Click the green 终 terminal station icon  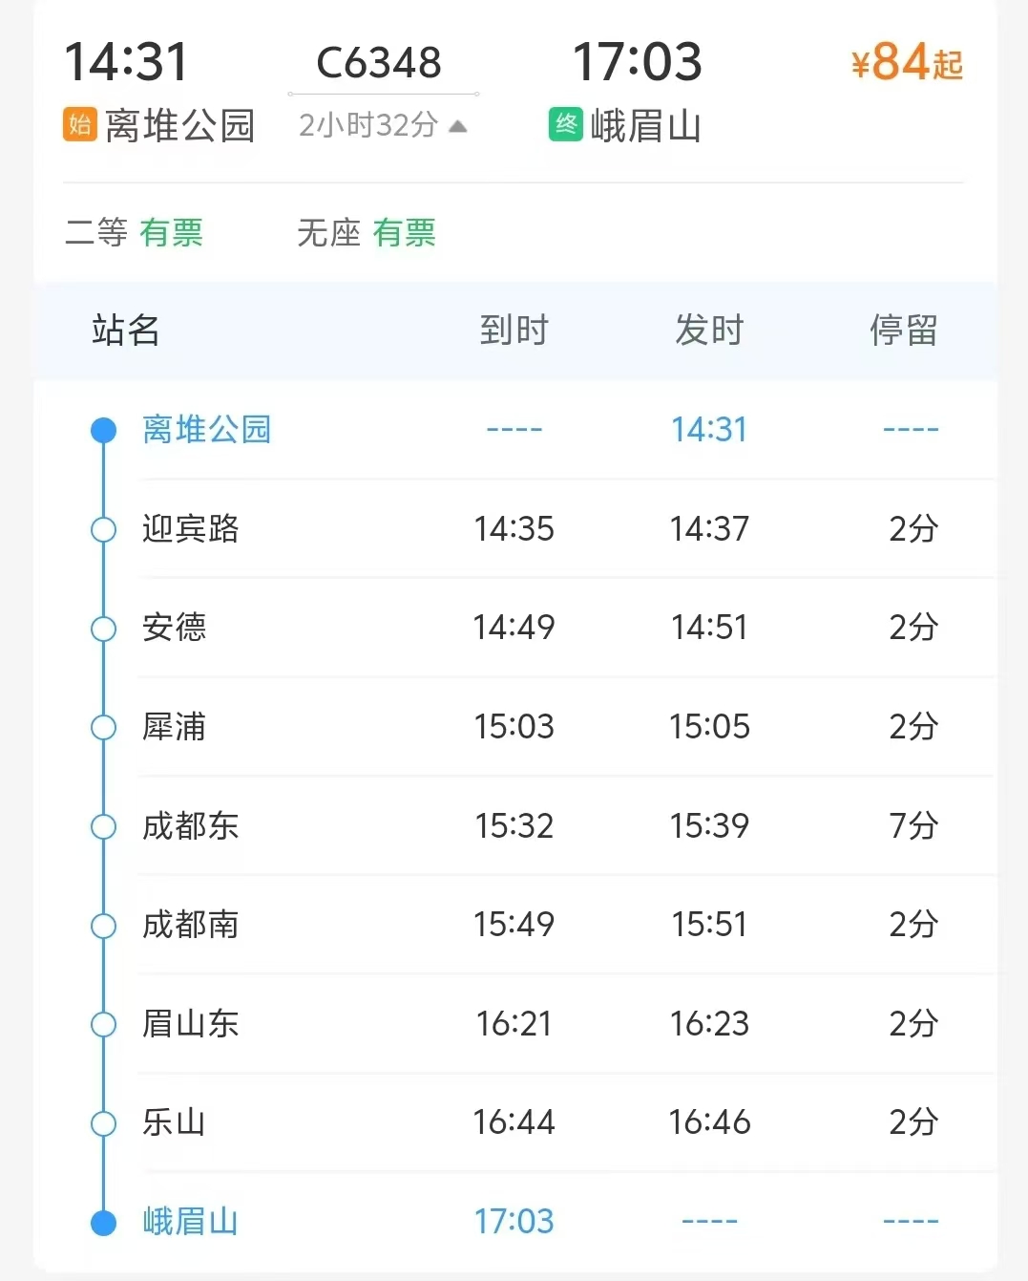[x=566, y=124]
